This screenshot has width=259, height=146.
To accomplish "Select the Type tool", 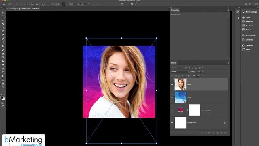I will 3,73.
